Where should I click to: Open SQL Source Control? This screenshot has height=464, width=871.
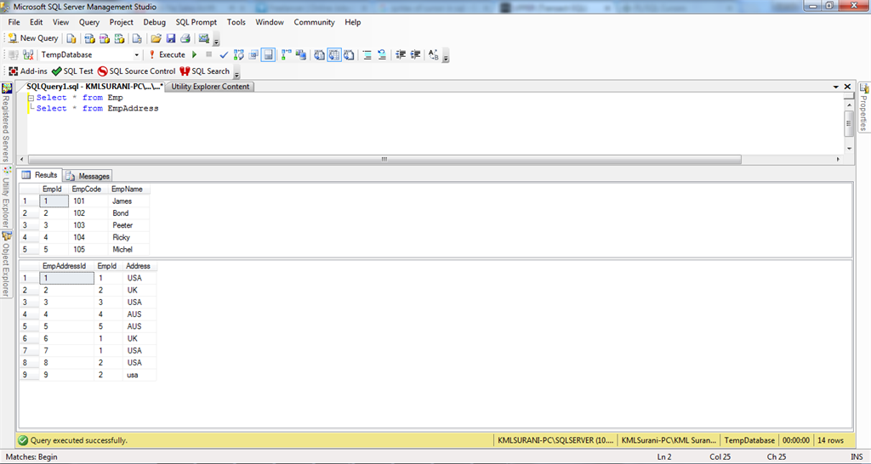(137, 71)
